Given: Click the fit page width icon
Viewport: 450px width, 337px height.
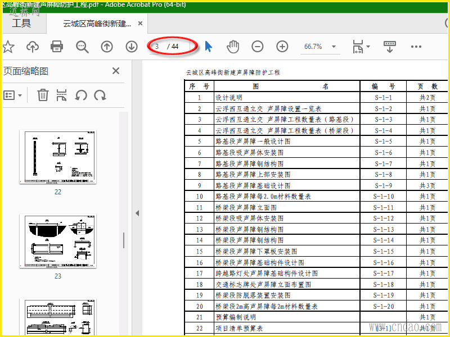Looking at the screenshot, I should tap(358, 47).
